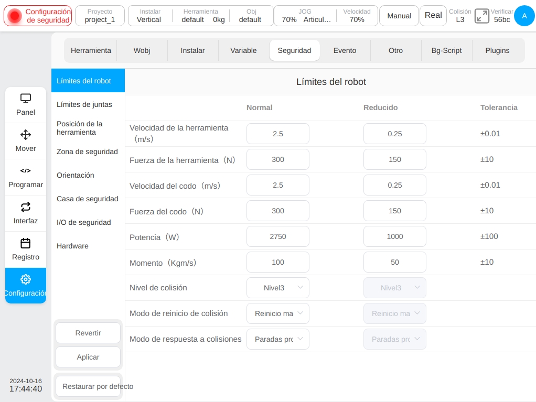This screenshot has width=536, height=402.
Task: Expand Modo de reinicio de colisión dropdown
Action: click(x=278, y=313)
